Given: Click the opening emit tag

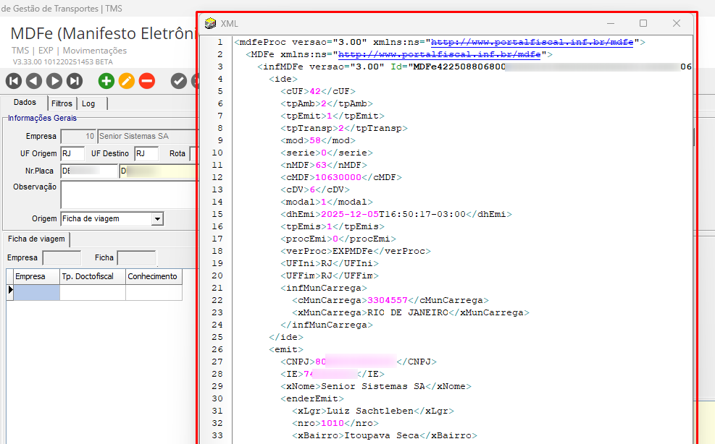Looking at the screenshot, I should click(x=286, y=349).
